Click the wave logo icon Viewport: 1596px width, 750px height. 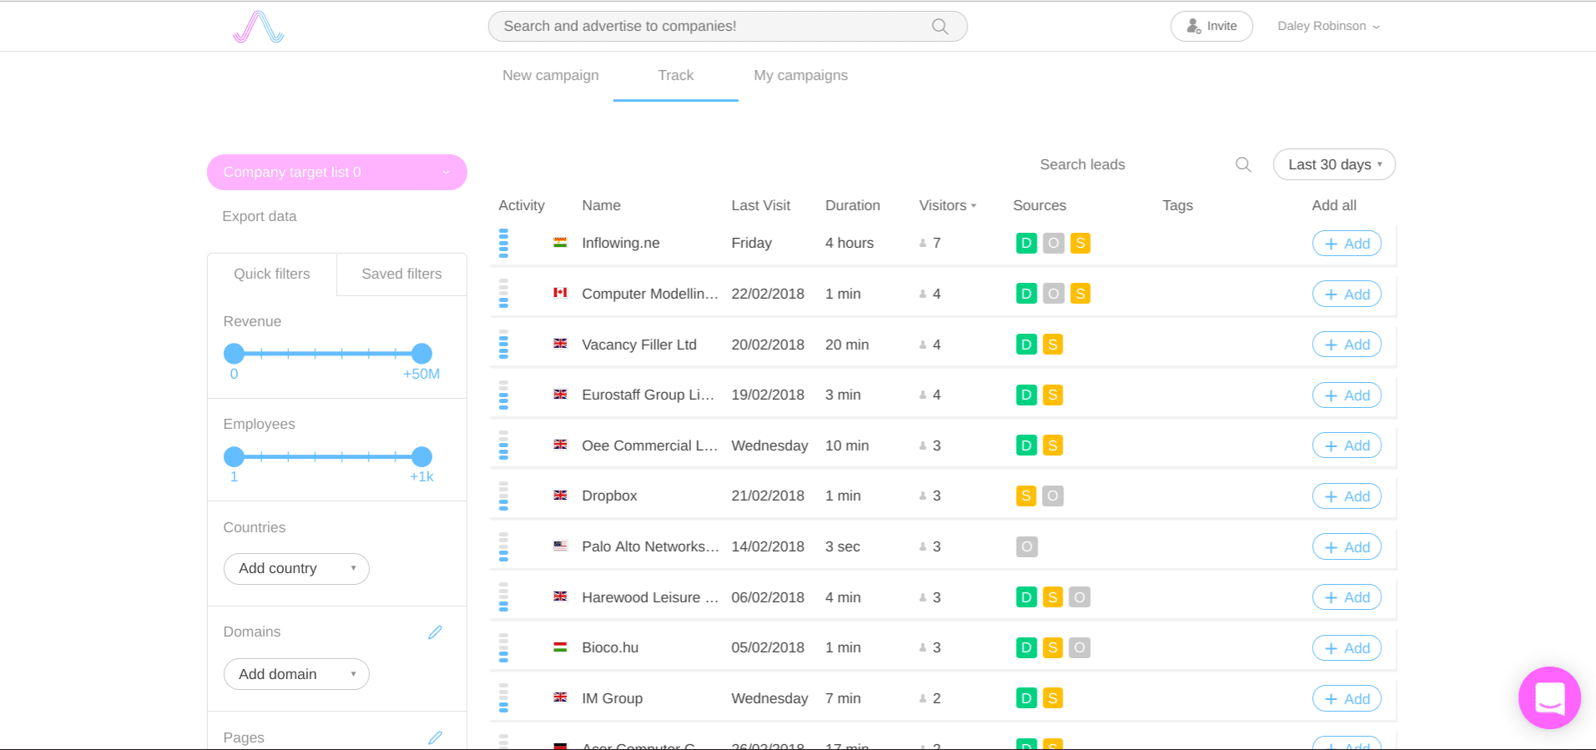click(258, 27)
